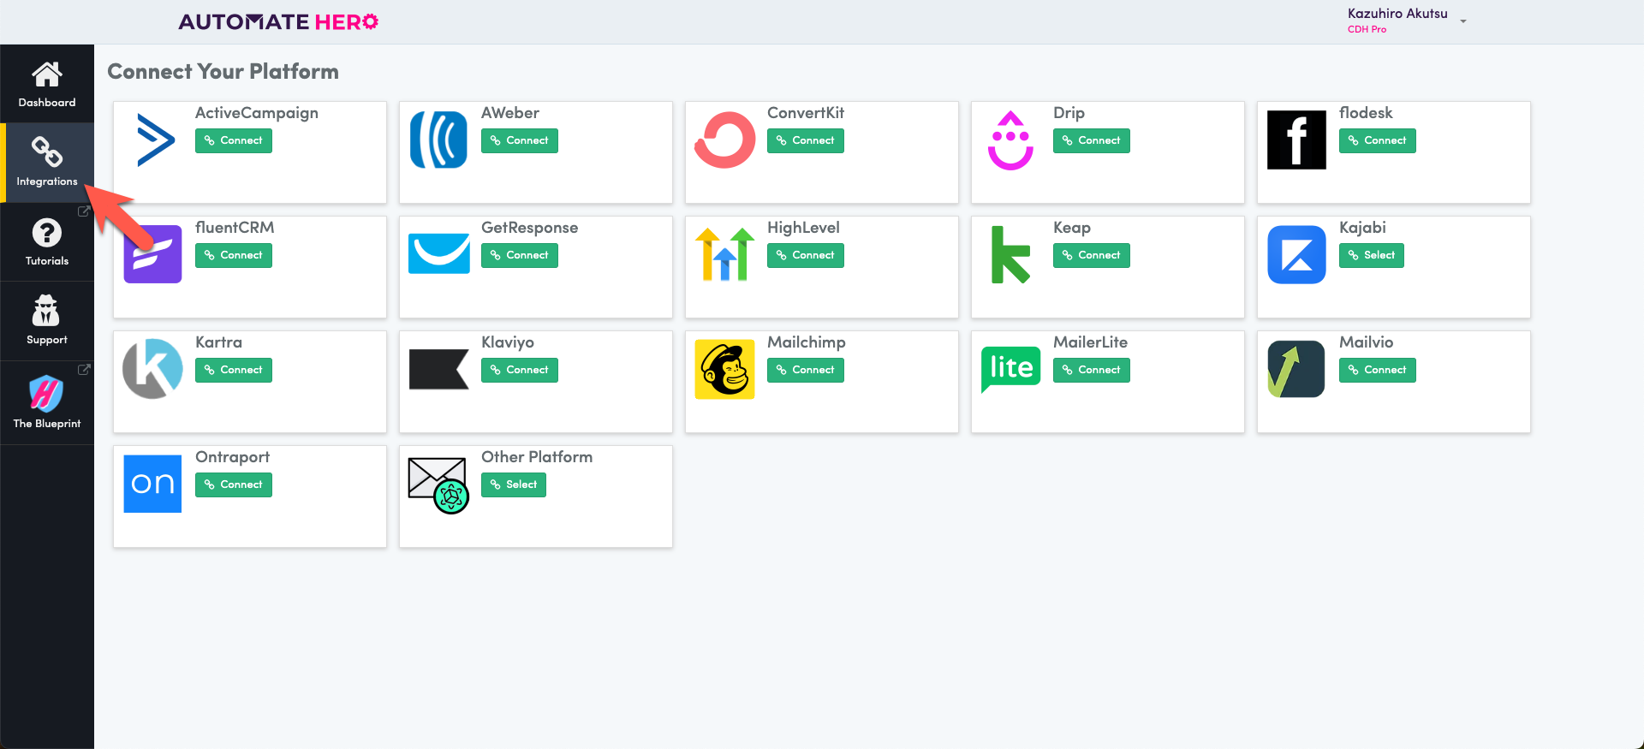Connect the GetResponse platform

520,255
